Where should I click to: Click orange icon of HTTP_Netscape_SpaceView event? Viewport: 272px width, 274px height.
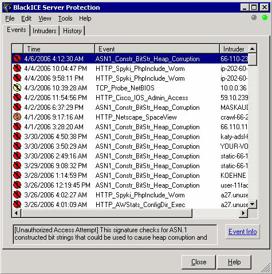pos(17,117)
